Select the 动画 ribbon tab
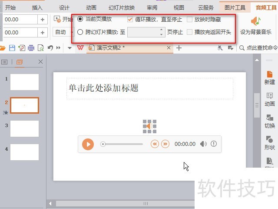 point(91,8)
